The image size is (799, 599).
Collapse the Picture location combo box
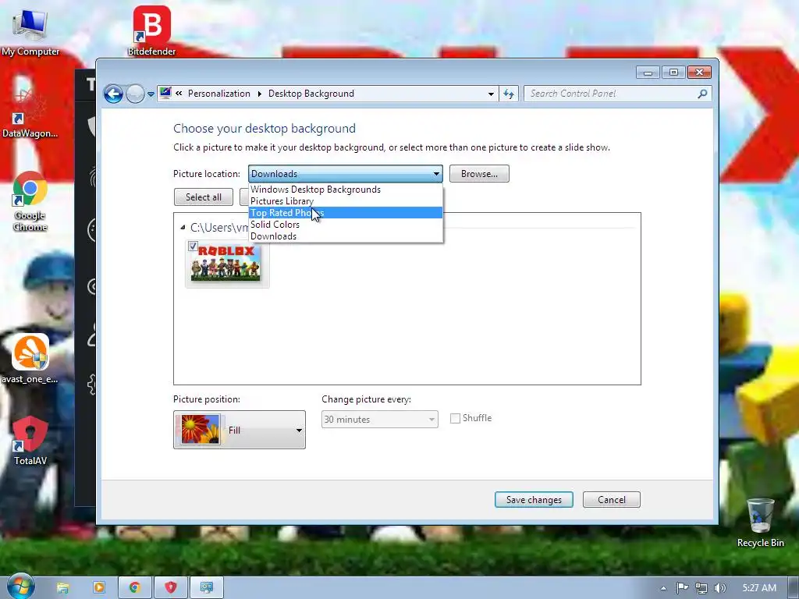[x=345, y=174]
